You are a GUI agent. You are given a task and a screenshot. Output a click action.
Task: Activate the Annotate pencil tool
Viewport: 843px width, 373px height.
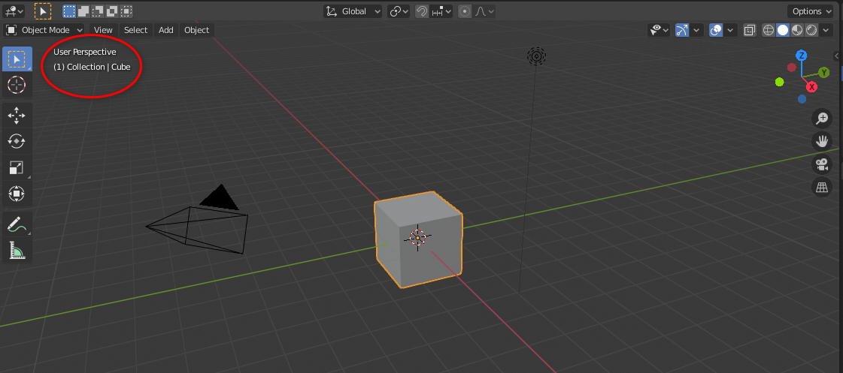17,224
